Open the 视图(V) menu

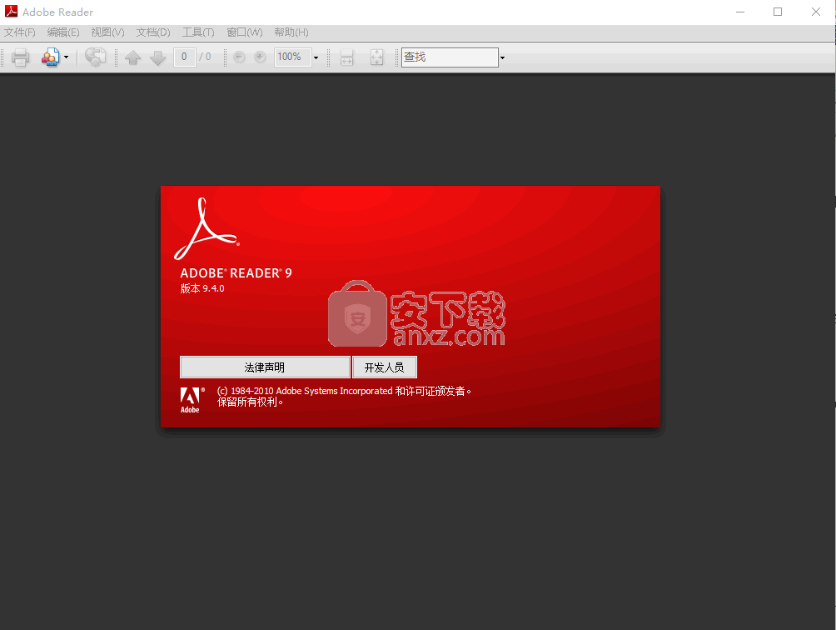point(107,32)
